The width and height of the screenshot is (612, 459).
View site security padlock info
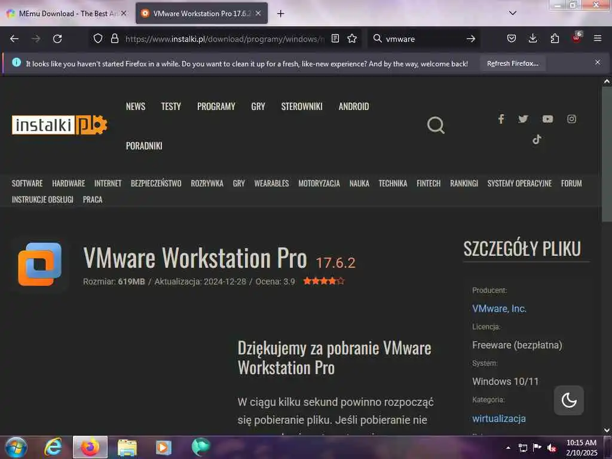(114, 39)
